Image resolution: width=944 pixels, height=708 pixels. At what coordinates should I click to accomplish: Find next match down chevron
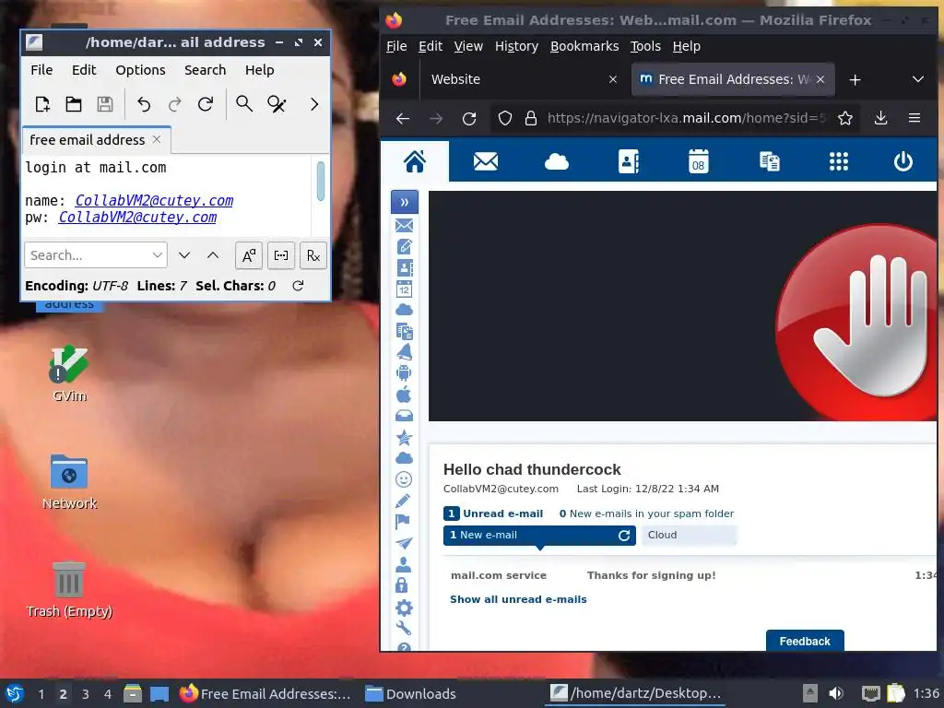(184, 255)
